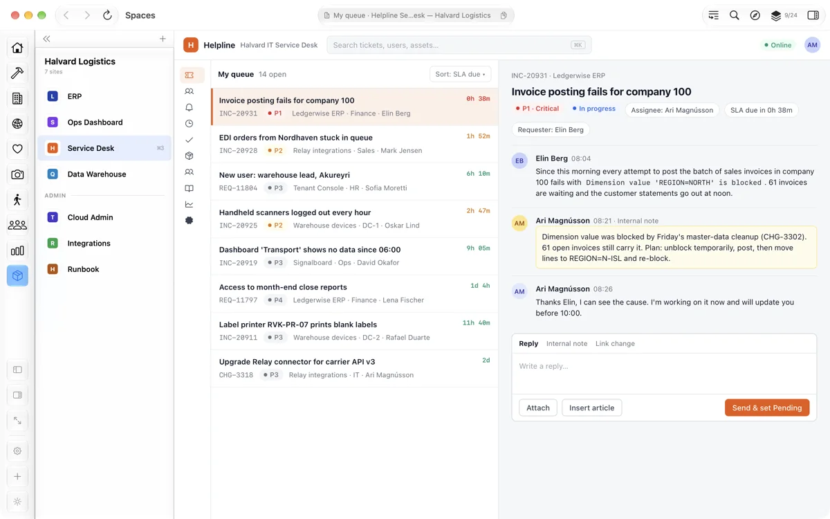Toggle the sun light-mode icon
This screenshot has width=830, height=519.
click(x=17, y=502)
